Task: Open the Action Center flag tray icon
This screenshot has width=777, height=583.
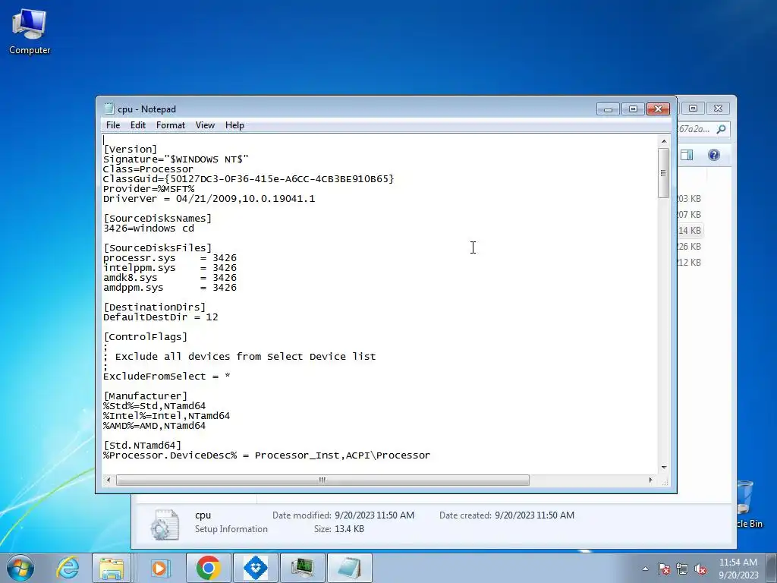Action: tap(663, 569)
